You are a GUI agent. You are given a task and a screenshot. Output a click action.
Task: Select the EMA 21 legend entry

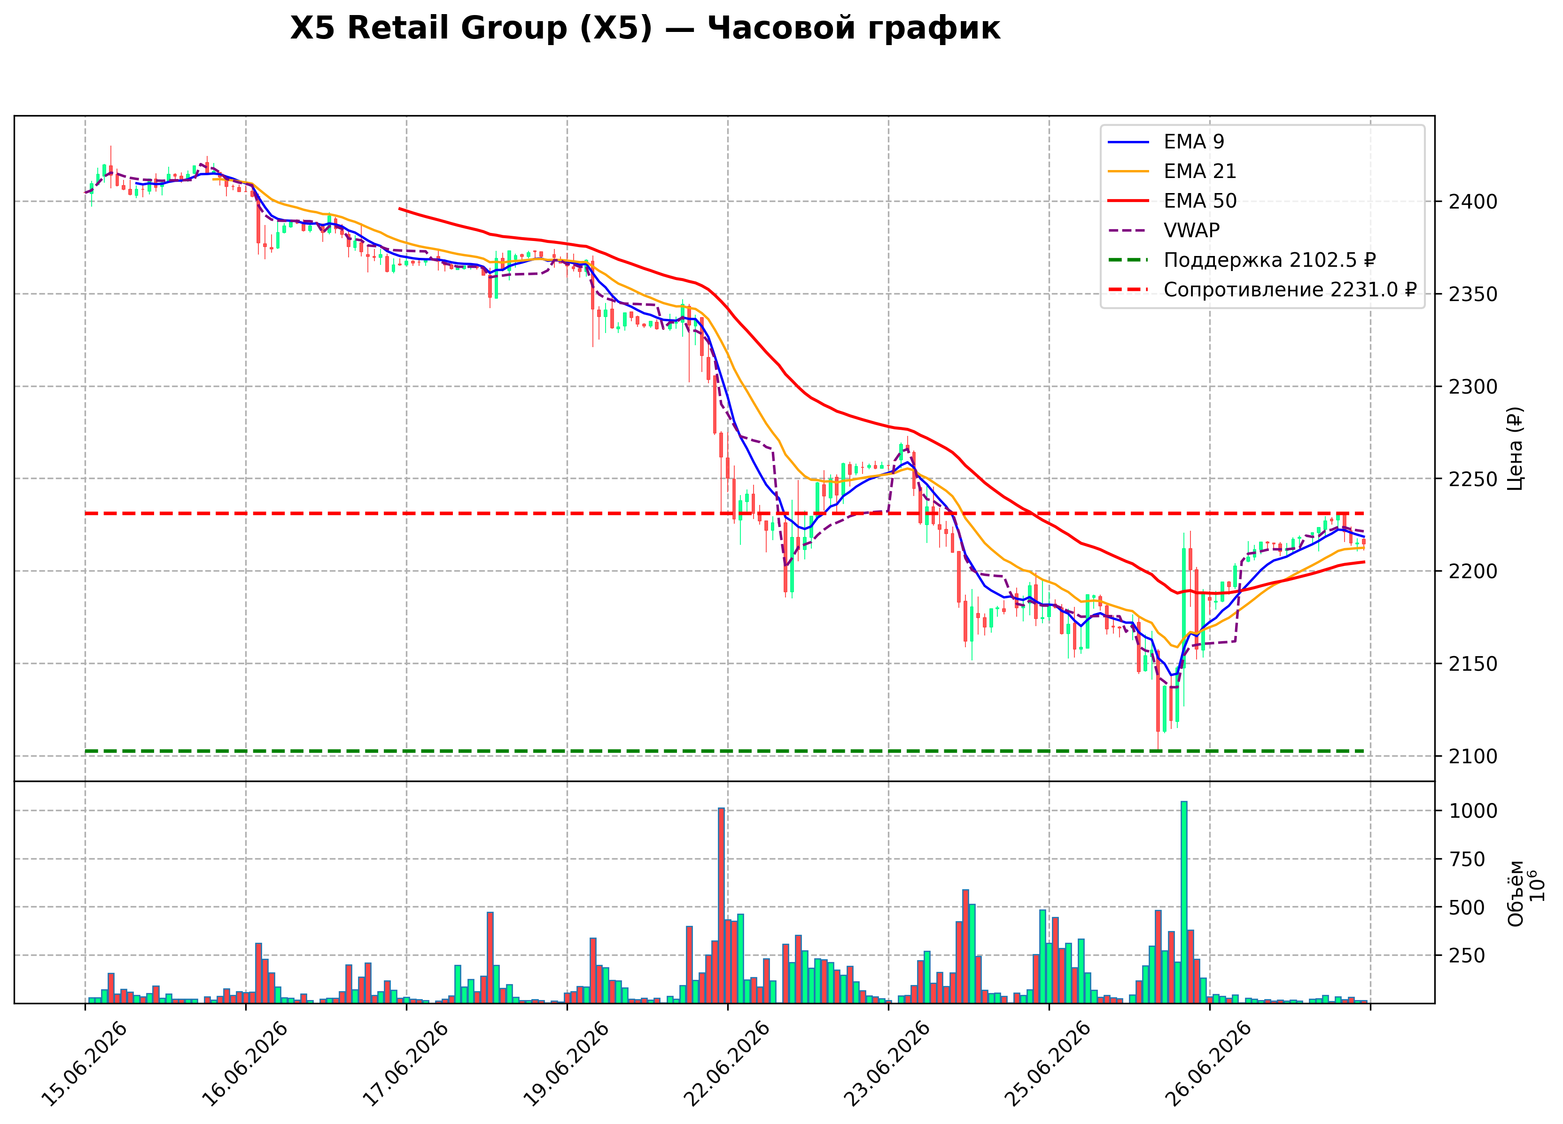pyautogui.click(x=1172, y=171)
